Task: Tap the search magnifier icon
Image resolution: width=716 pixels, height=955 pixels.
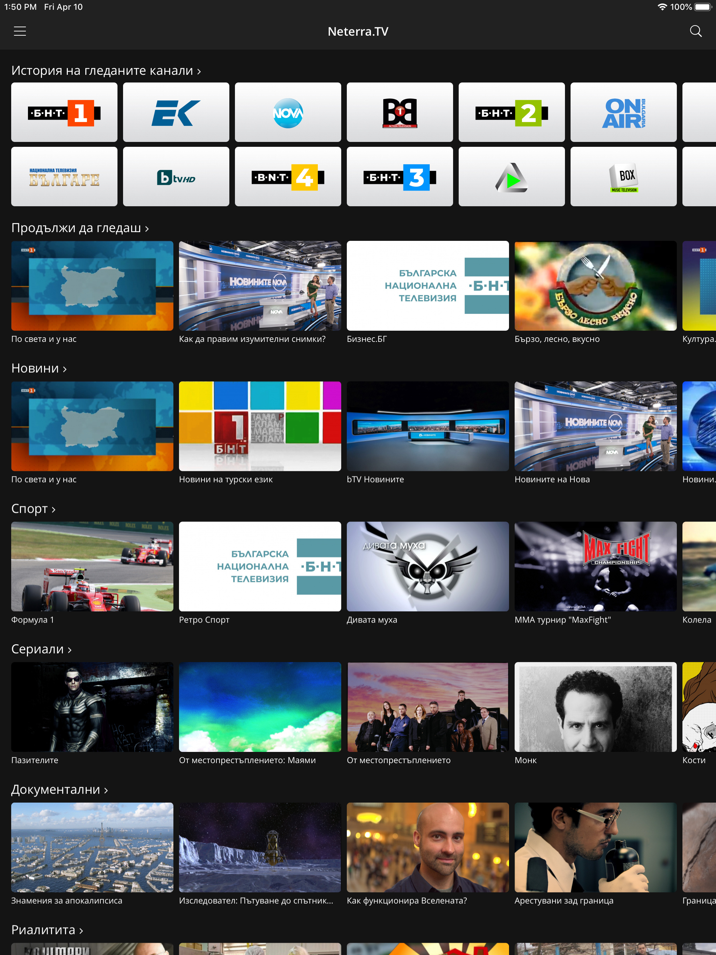Action: point(695,31)
